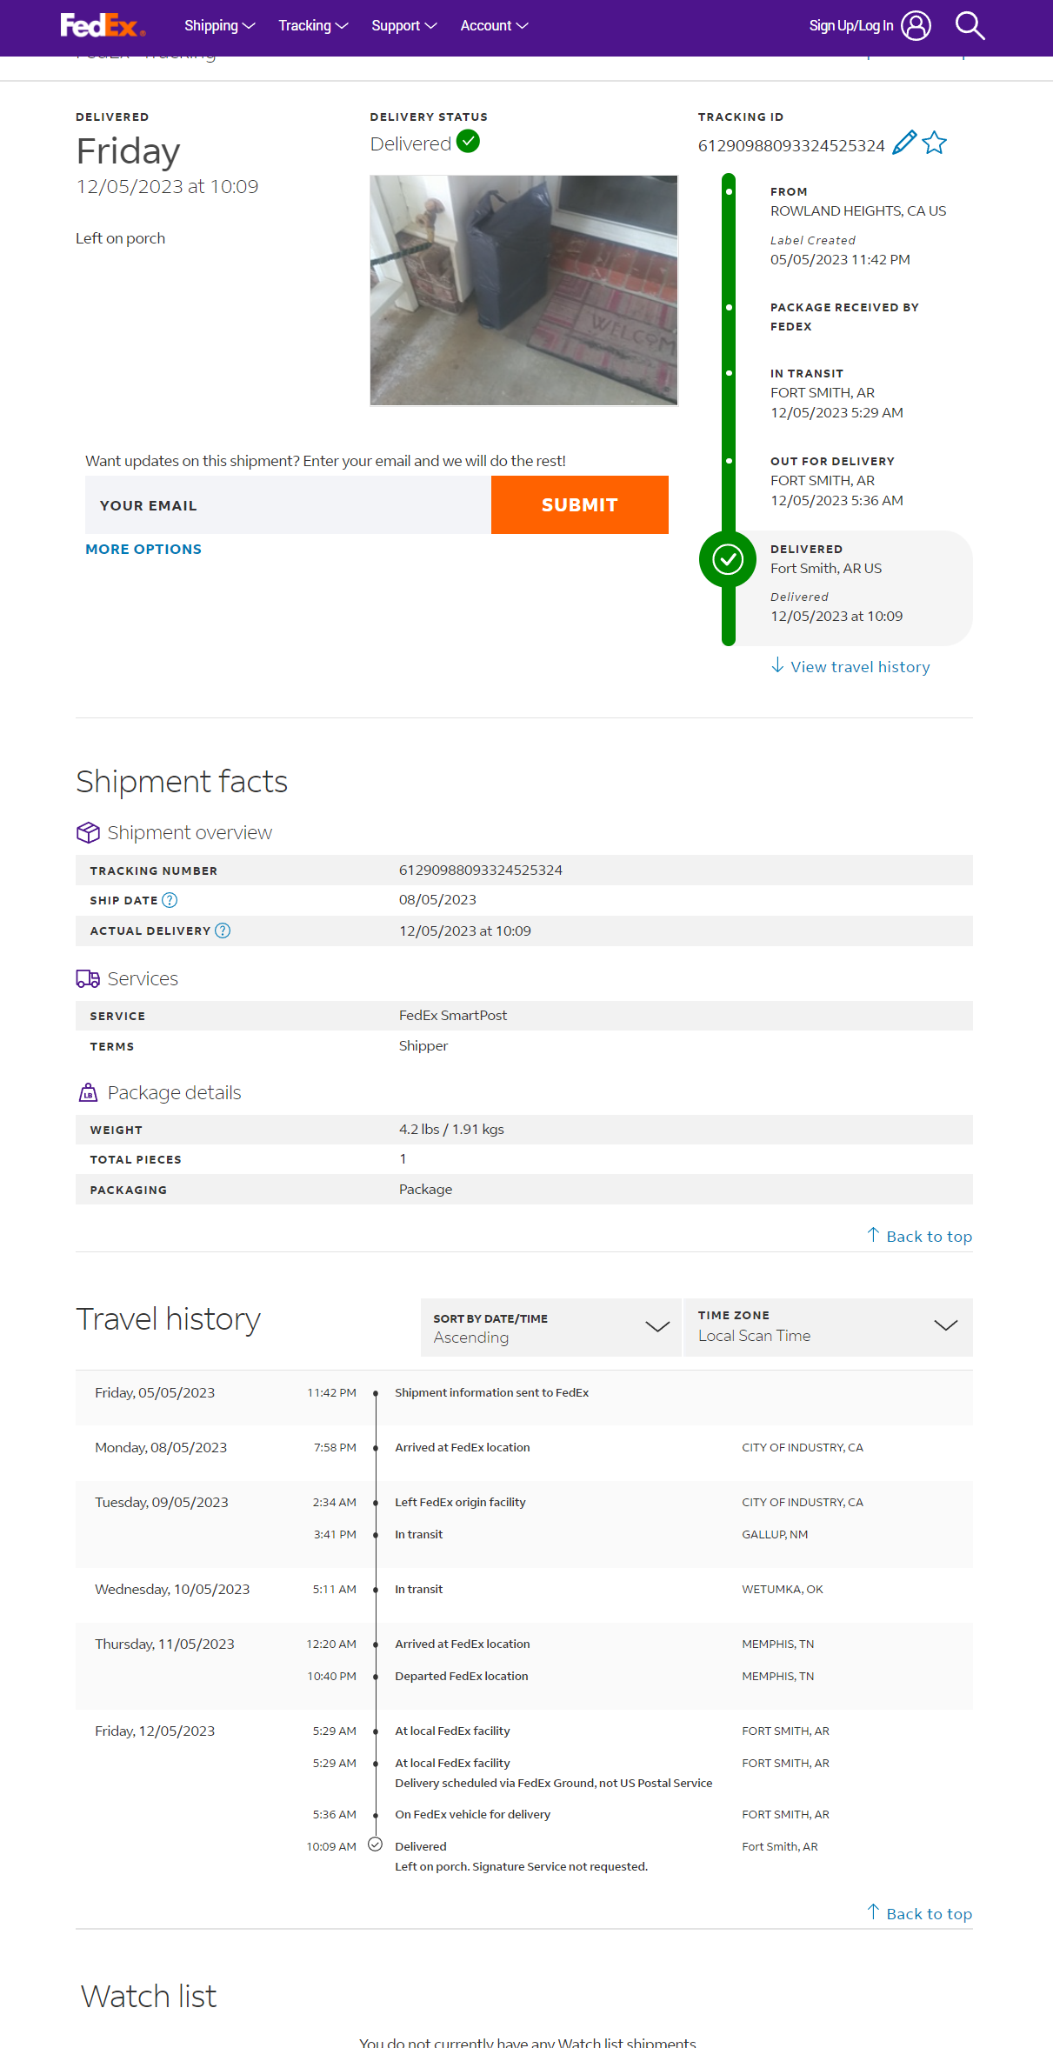Click the Actual Delivery help icon
Image resolution: width=1053 pixels, height=2048 pixels.
tap(223, 931)
